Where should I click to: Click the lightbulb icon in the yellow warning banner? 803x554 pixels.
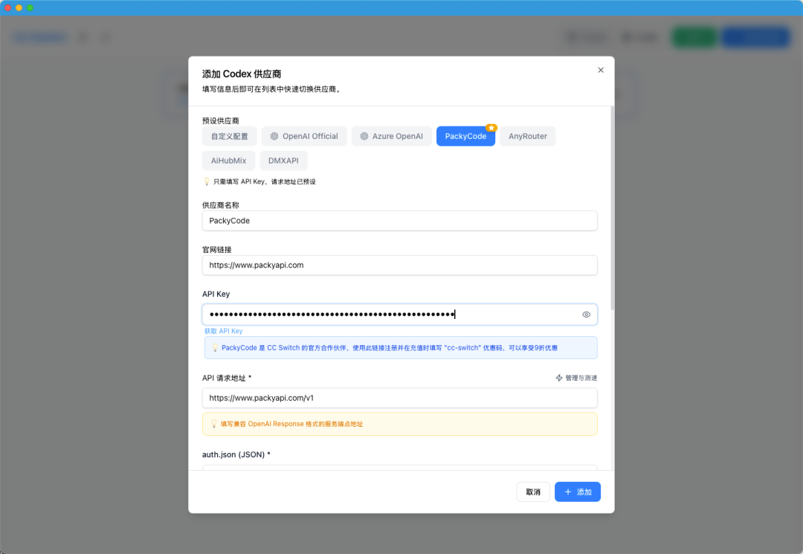coord(216,423)
